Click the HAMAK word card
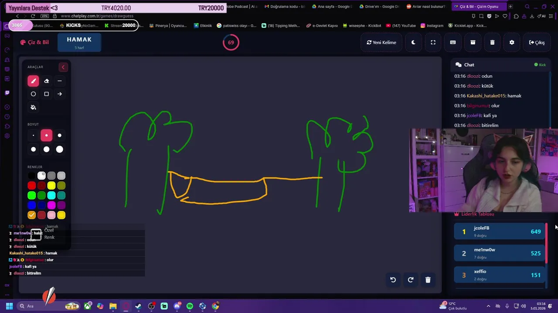The image size is (558, 313). coord(79,42)
